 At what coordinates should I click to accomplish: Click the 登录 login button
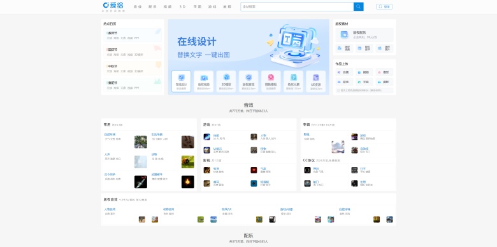(x=384, y=6)
